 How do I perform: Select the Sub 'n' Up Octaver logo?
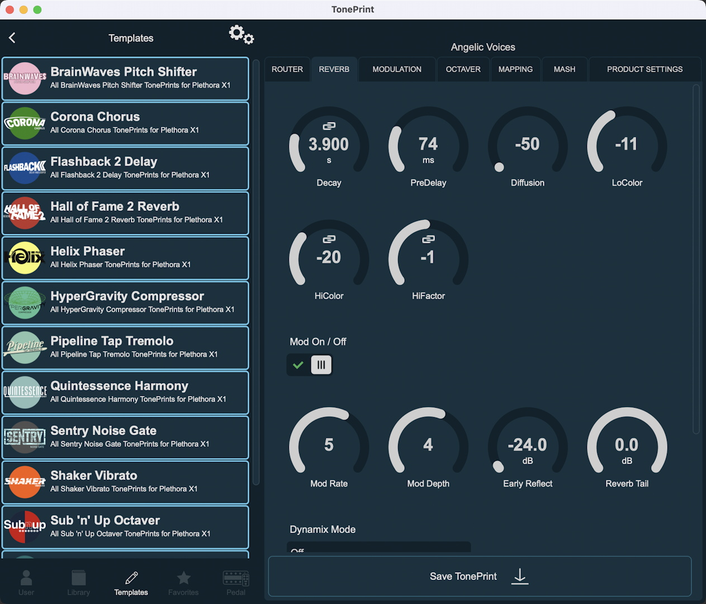pyautogui.click(x=25, y=527)
